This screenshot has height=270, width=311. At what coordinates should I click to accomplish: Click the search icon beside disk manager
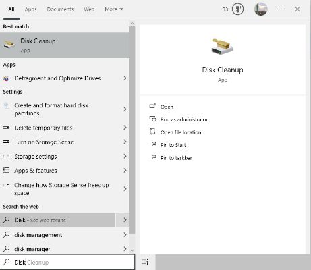[7, 249]
